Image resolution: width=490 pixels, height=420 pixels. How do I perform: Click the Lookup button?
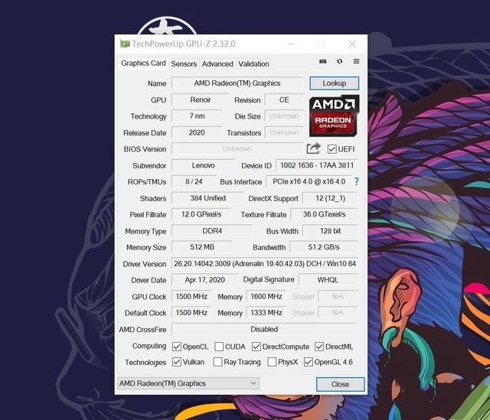[334, 83]
